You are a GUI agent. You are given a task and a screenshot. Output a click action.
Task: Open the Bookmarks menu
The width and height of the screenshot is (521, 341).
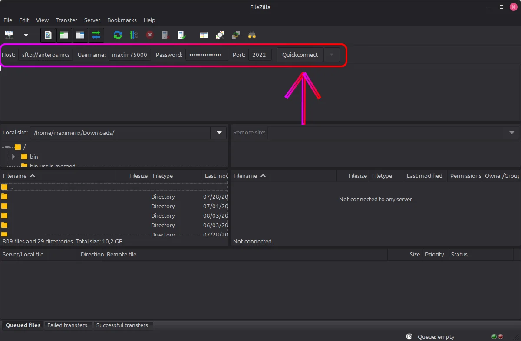(122, 20)
